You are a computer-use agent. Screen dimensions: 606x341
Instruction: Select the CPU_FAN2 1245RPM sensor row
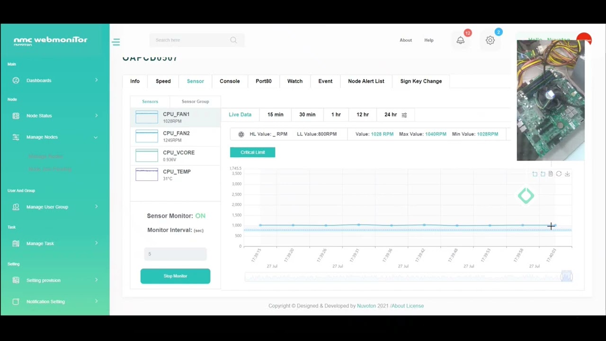(x=176, y=136)
